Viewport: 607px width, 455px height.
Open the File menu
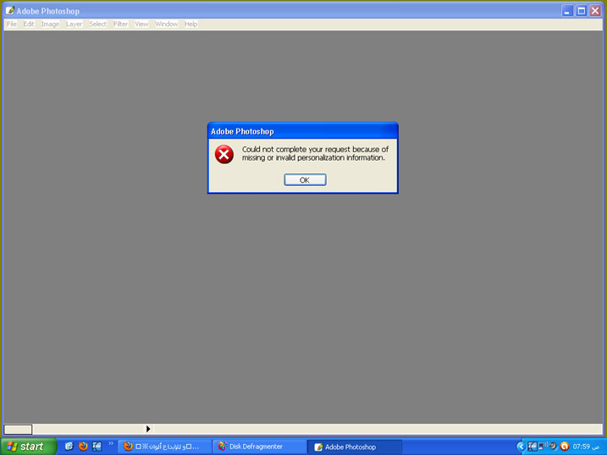[x=11, y=24]
